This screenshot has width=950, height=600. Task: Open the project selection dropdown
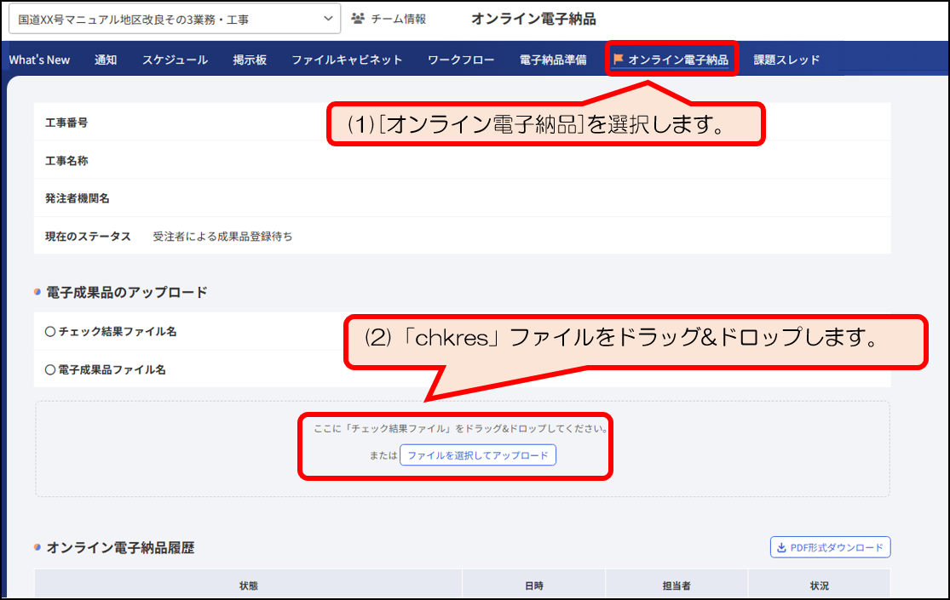175,20
